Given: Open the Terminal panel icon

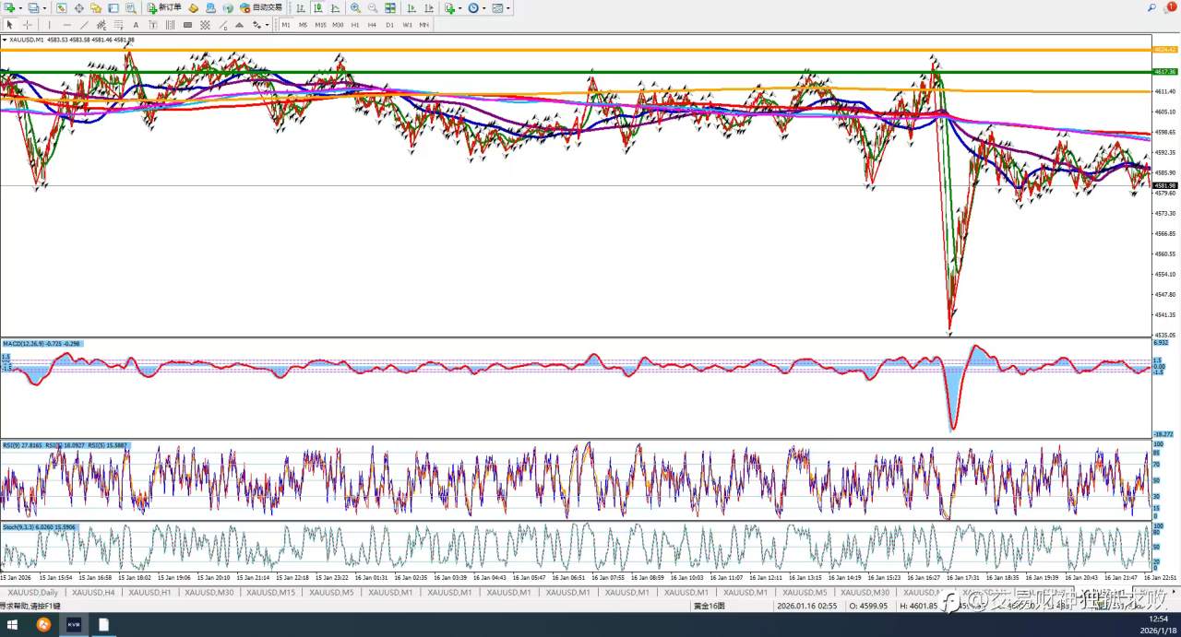Looking at the screenshot, I should (113, 7).
